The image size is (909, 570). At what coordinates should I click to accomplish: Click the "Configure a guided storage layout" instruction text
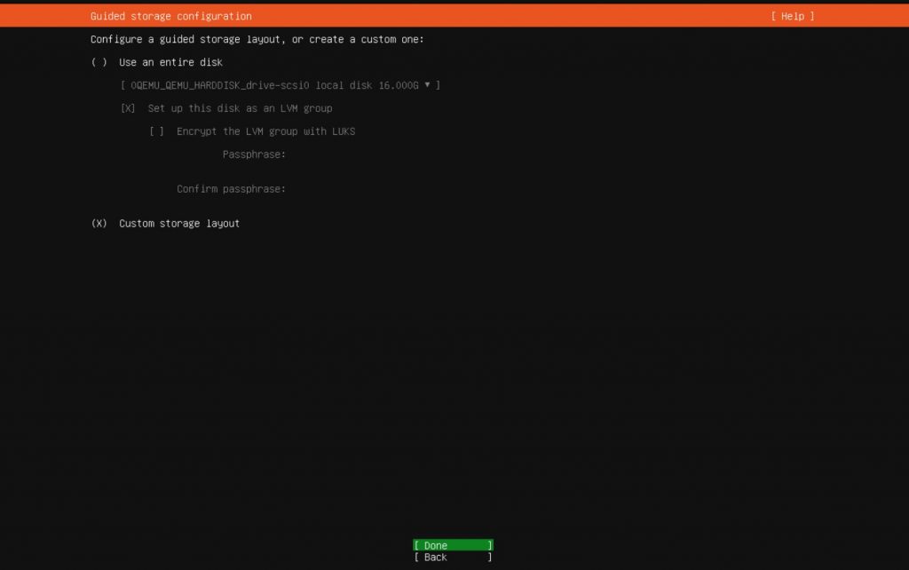(257, 40)
